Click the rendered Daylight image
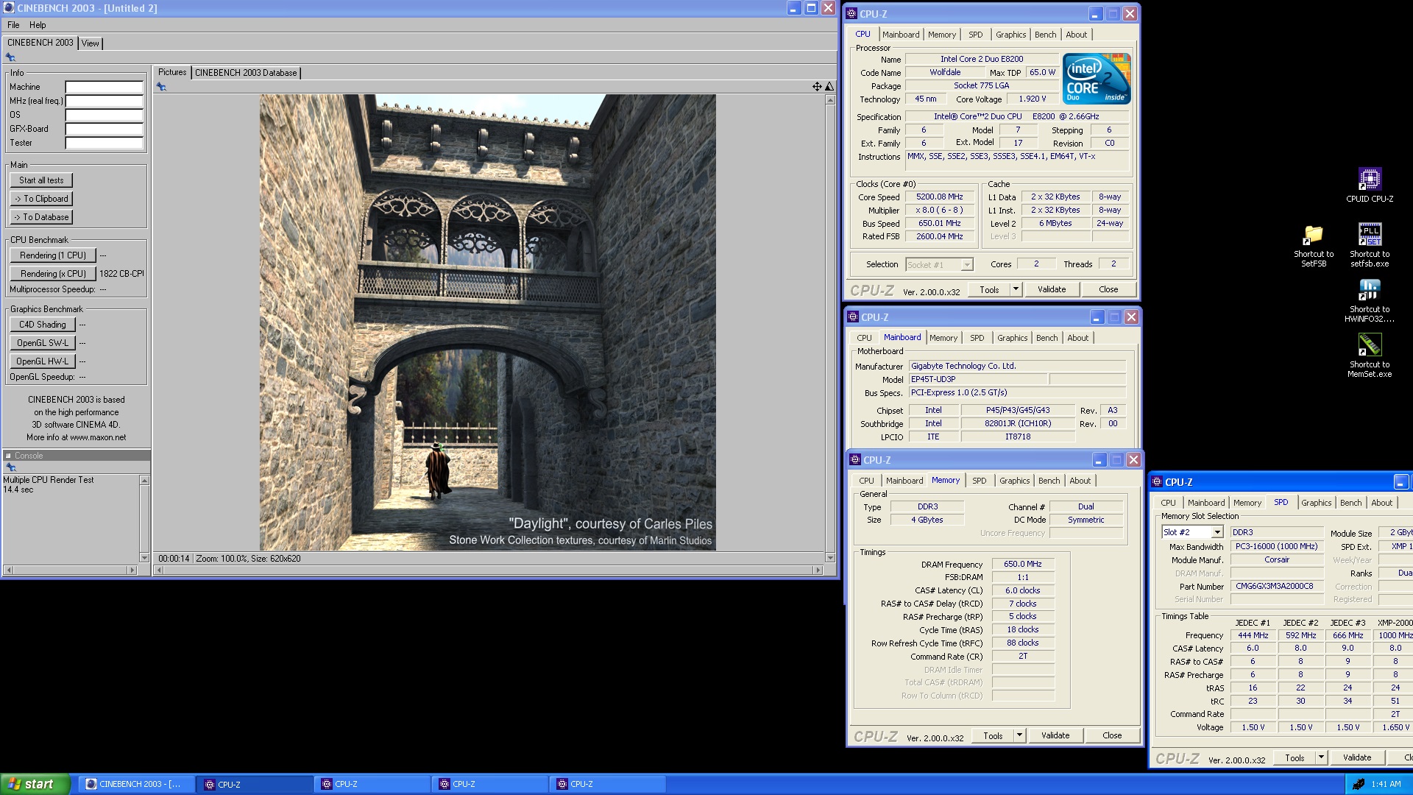 (487, 322)
